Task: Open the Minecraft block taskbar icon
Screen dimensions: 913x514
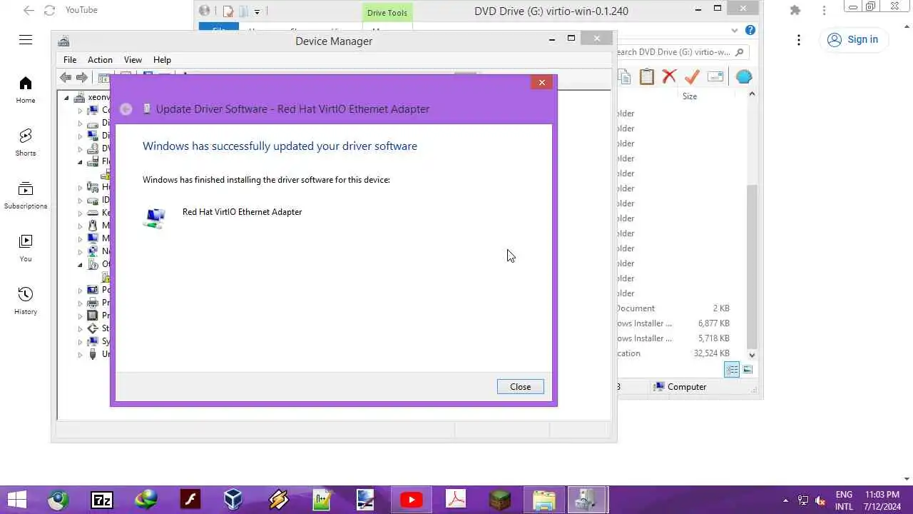Action: 500,500
